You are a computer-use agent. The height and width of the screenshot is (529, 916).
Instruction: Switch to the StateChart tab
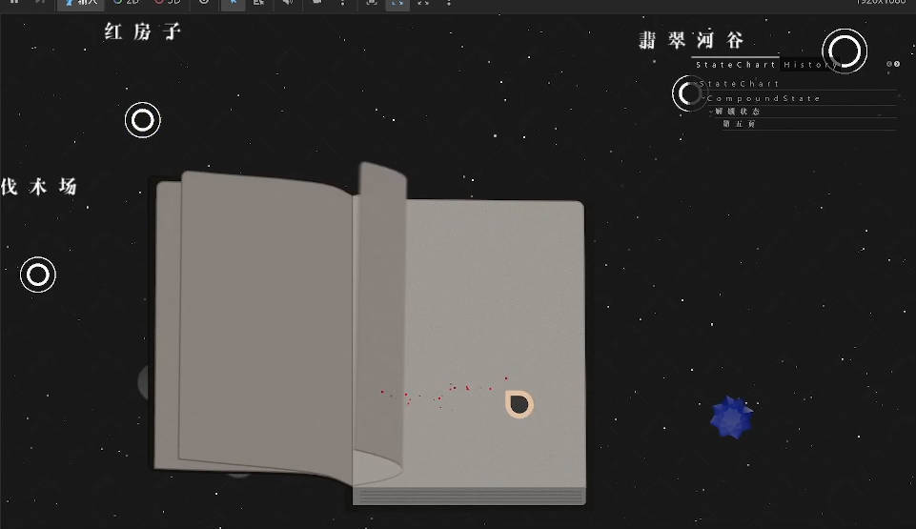point(735,64)
